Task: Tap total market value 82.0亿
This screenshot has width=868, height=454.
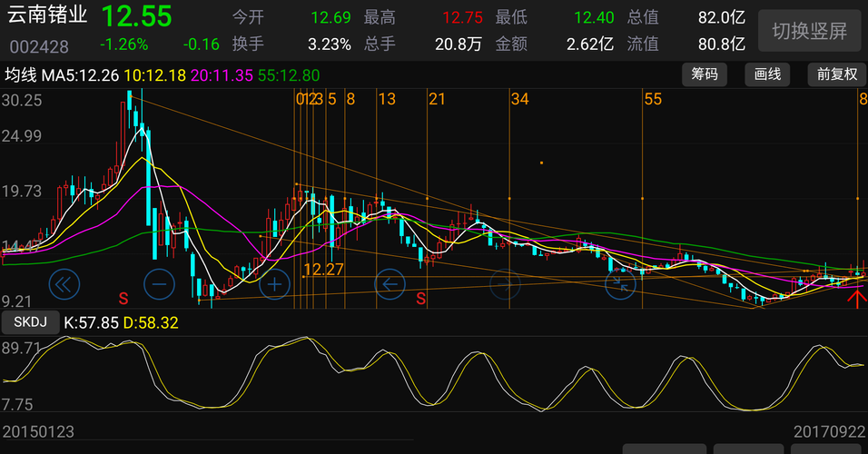Action: 722,18
